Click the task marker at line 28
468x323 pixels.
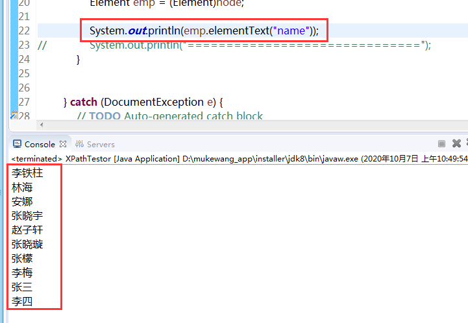coord(14,115)
